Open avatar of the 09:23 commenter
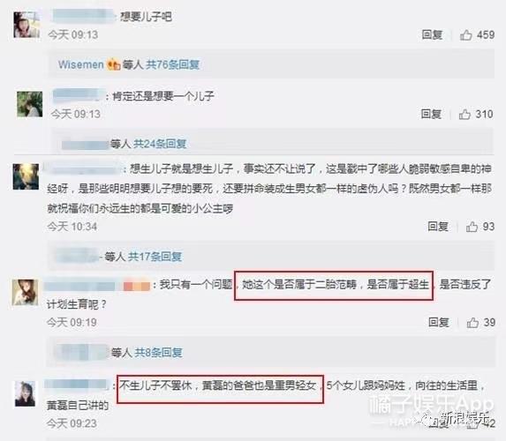 pyautogui.click(x=26, y=393)
